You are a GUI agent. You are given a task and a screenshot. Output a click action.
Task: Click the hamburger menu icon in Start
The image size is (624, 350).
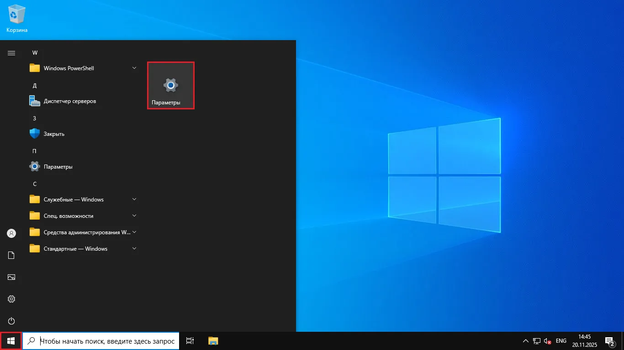pos(11,53)
